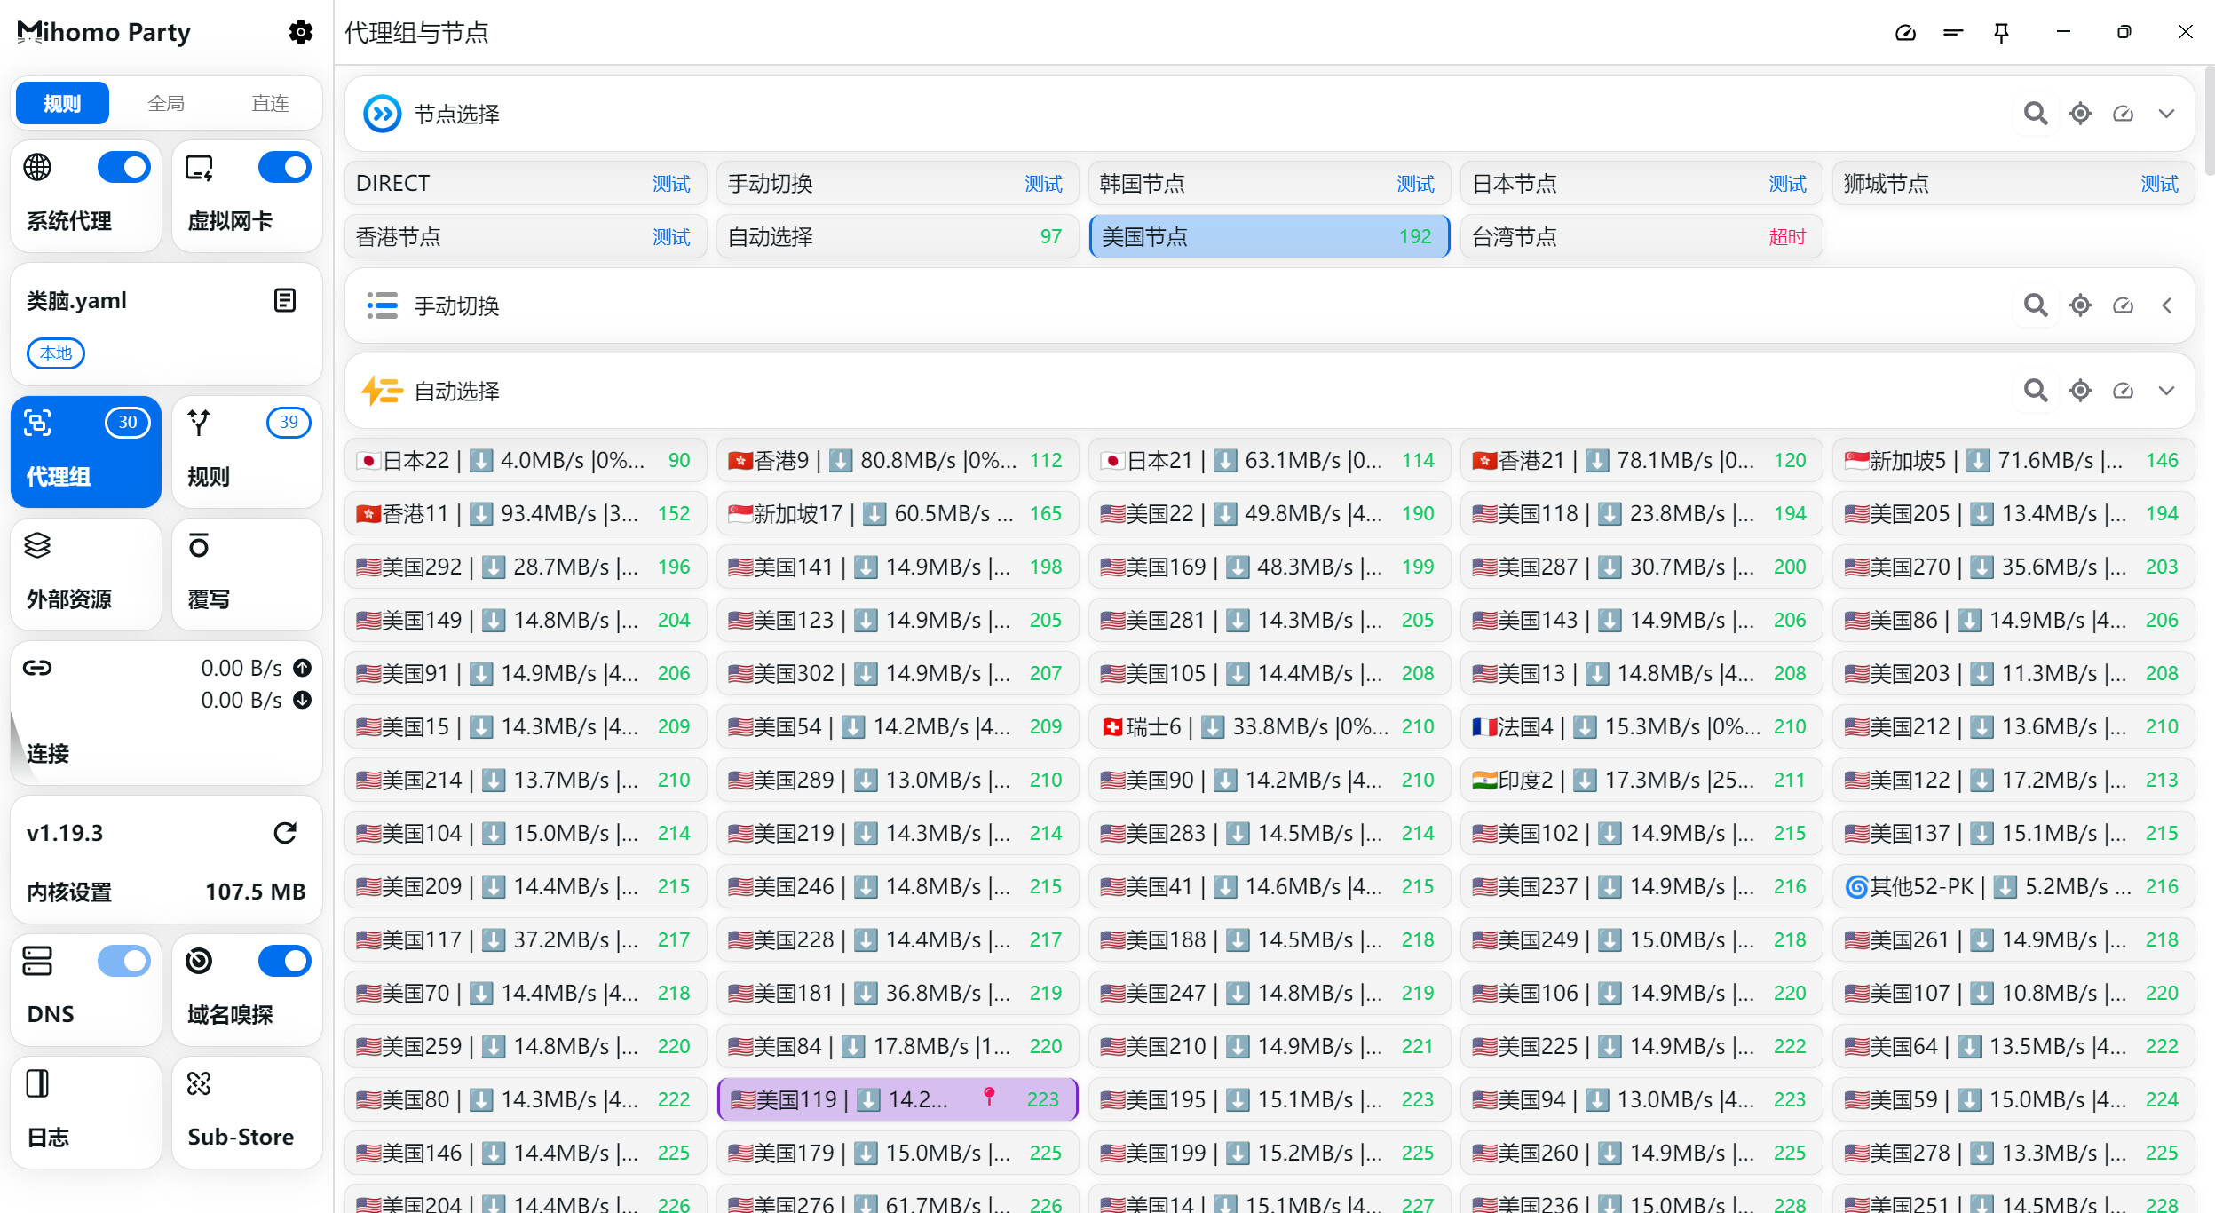Toggle the 系统代理 switch

123,167
